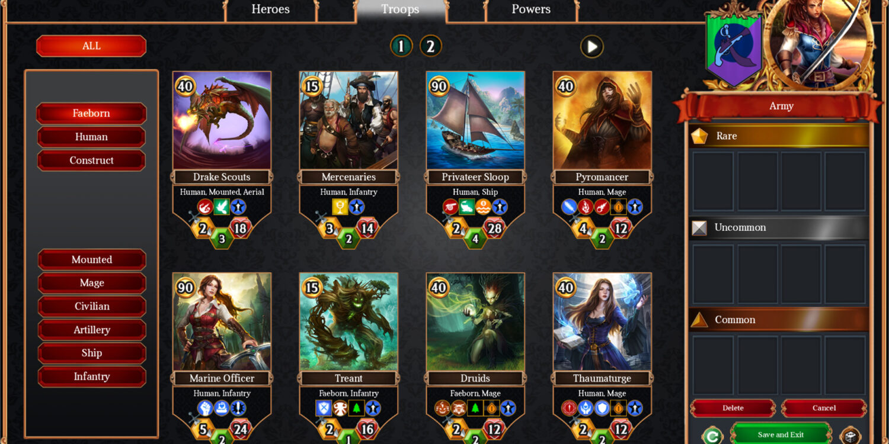Toggle the Faeborn race filter
This screenshot has width=889, height=444.
(x=91, y=113)
